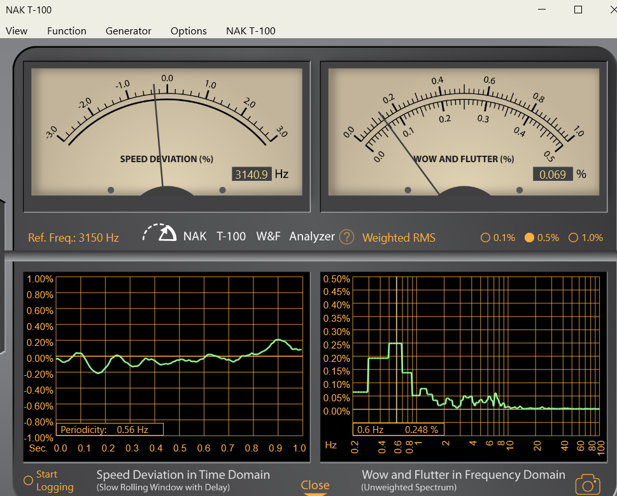617x496 pixels.
Task: Click the white cursor line in spectrum graph
Action: coord(396,350)
